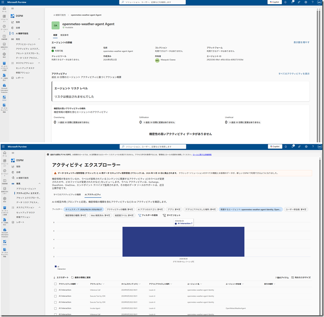324x317 pixels.
Task: Collapse Tasks and Actions chevron in bottom window
Action: [x=39, y=207]
